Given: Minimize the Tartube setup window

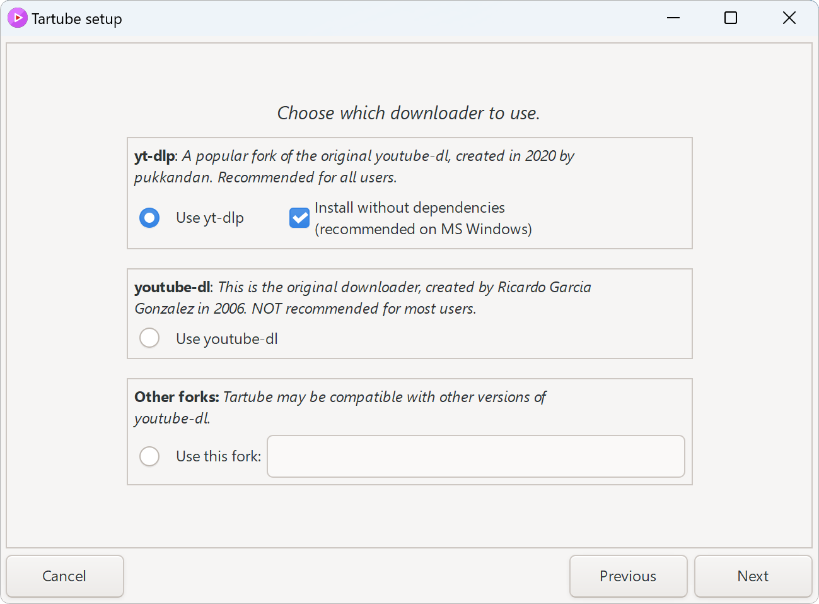Looking at the screenshot, I should [x=673, y=18].
